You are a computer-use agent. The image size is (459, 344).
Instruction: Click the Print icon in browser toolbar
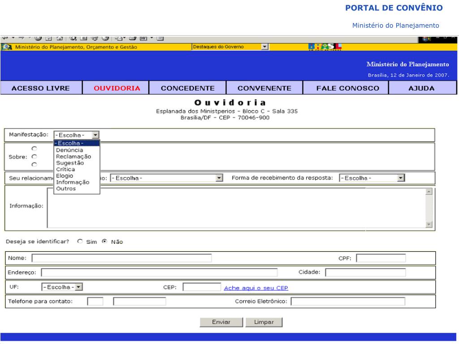pyautogui.click(x=133, y=39)
